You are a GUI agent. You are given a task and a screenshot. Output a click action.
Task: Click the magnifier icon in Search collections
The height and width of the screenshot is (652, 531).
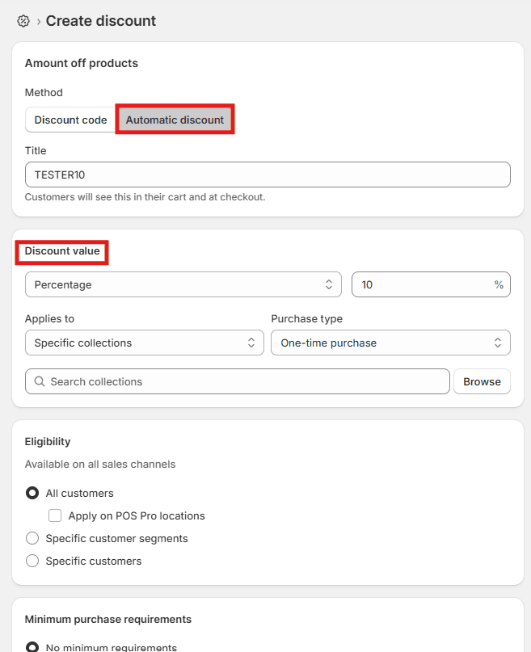[x=39, y=381]
